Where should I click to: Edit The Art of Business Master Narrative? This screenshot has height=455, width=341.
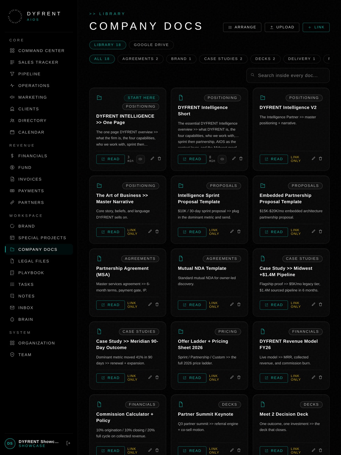click(150, 232)
